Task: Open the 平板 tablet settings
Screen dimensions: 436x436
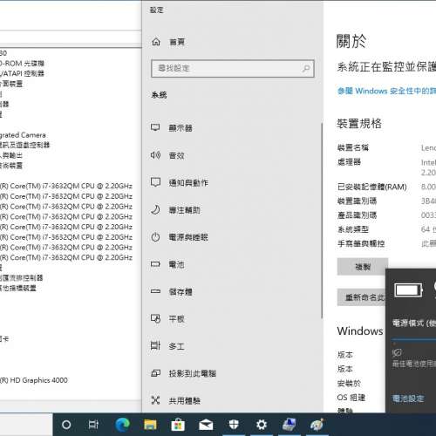Action: (x=167, y=319)
